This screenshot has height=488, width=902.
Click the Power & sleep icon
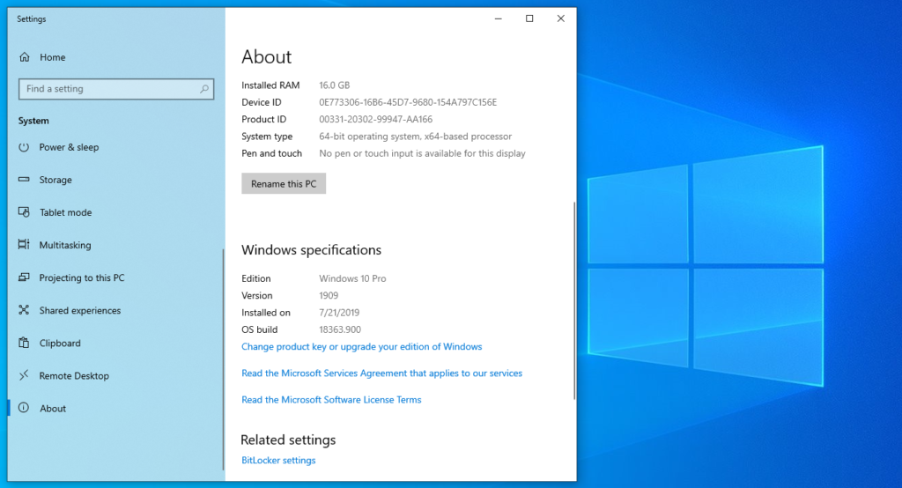coord(24,147)
